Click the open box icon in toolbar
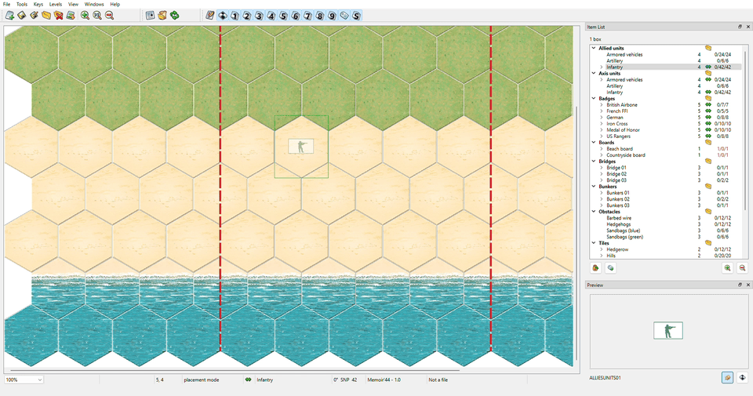Screen dimensions: 753x396 point(162,16)
